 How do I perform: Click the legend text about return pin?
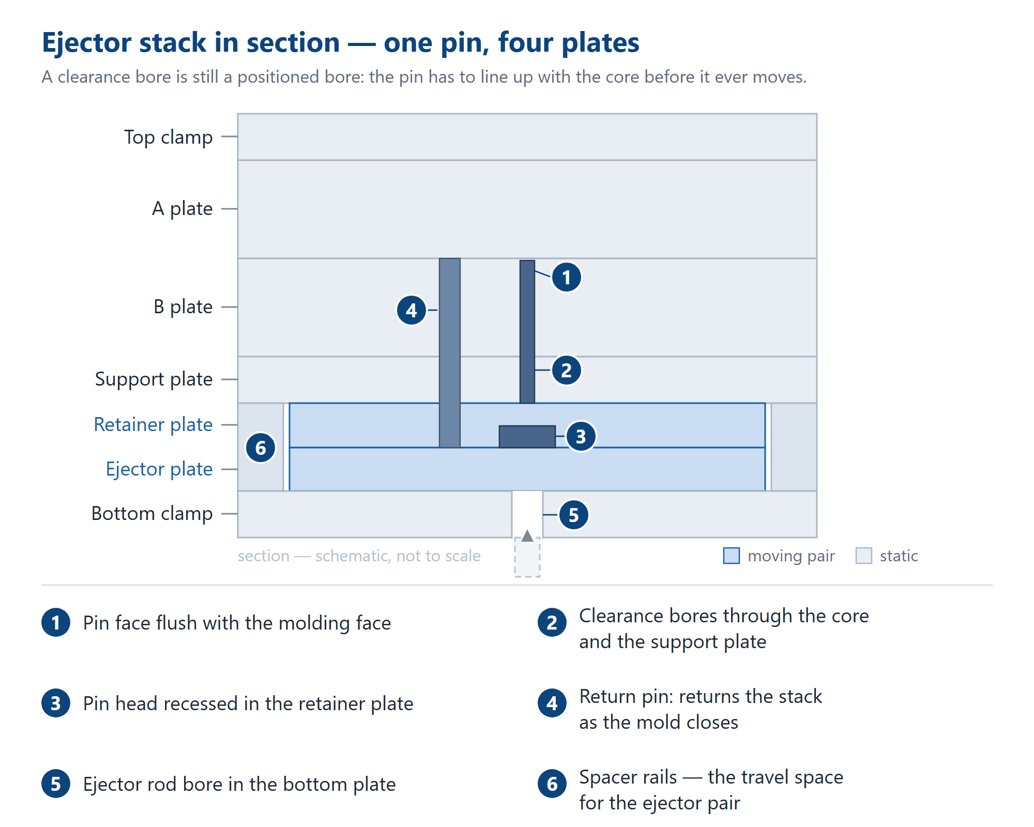[701, 709]
